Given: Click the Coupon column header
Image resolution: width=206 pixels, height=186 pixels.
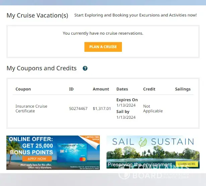Looking at the screenshot, I should 23,89.
